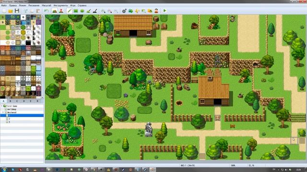Select the Westwood map folder
307x172 pixels.
click(x=12, y=113)
